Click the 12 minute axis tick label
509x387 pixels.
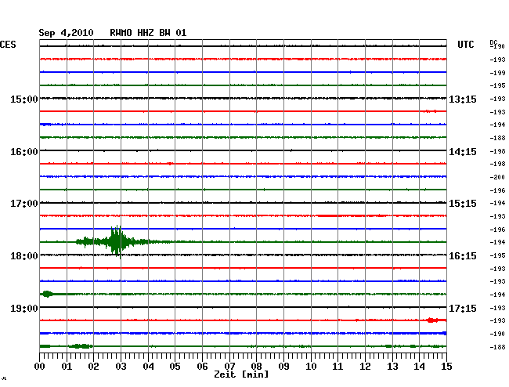365,367
